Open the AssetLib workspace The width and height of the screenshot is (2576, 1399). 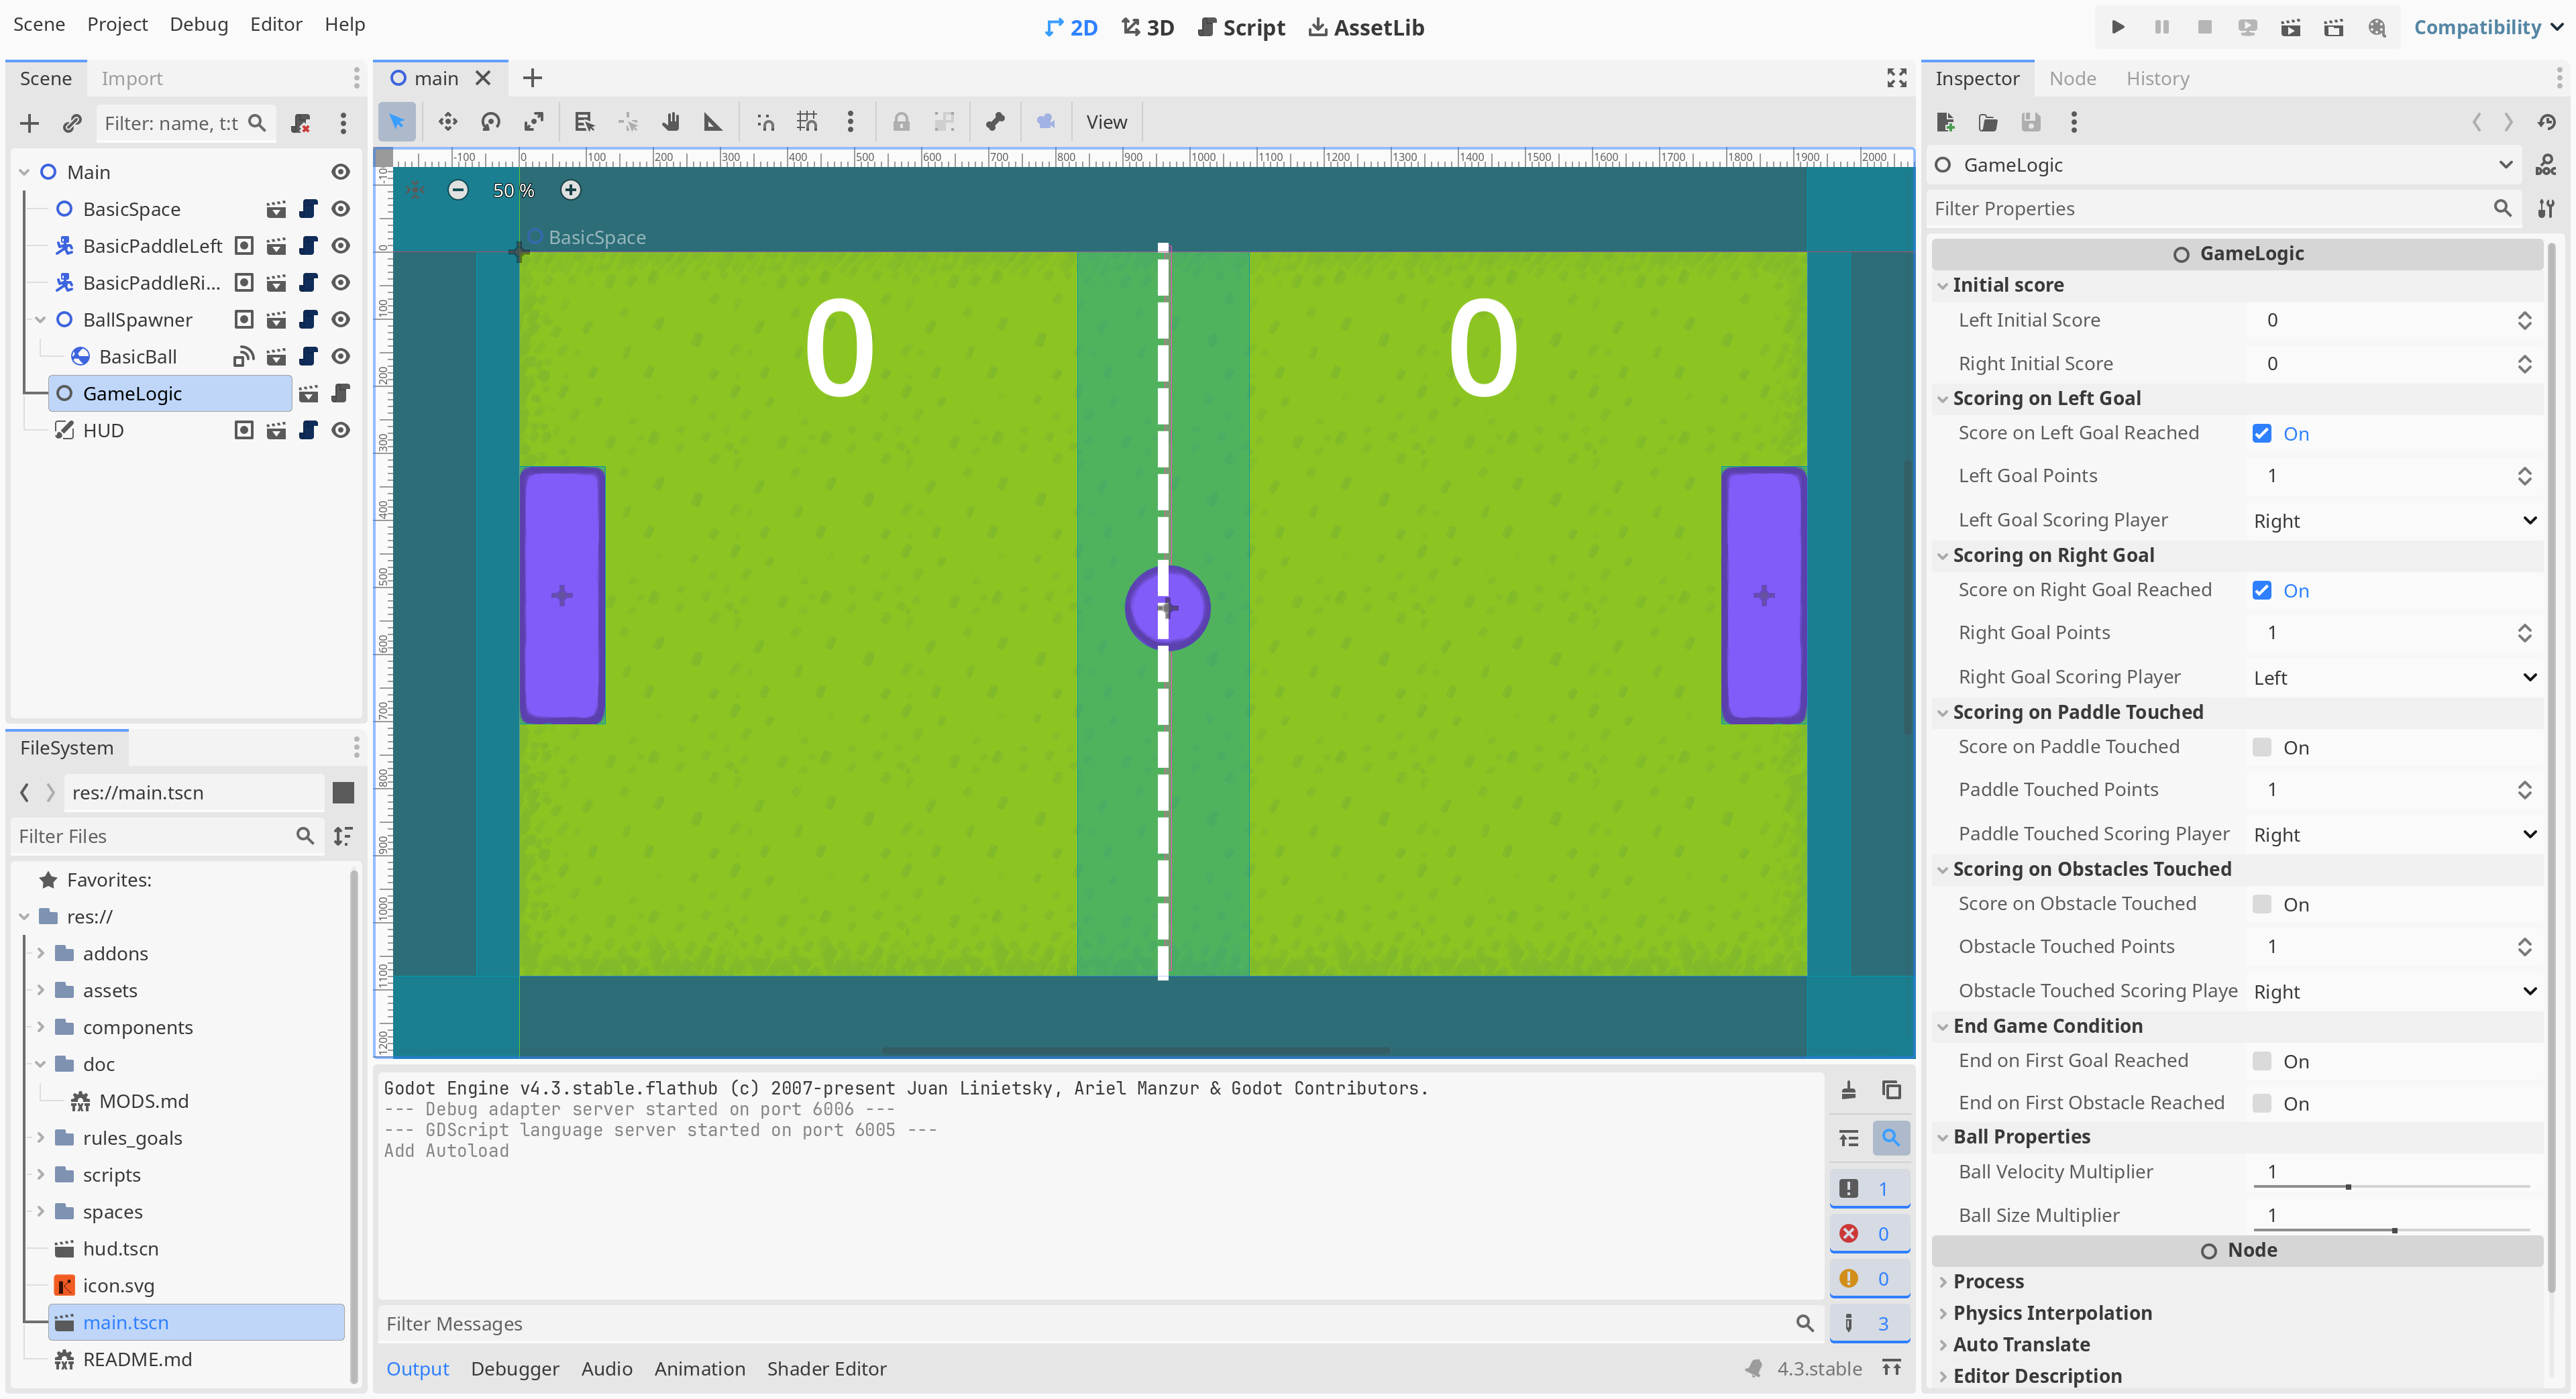(x=1366, y=27)
